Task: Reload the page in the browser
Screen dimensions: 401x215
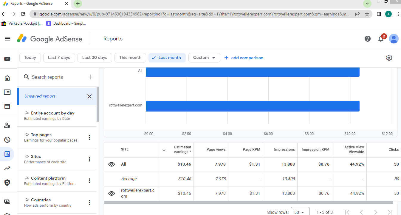Action: coord(23,14)
